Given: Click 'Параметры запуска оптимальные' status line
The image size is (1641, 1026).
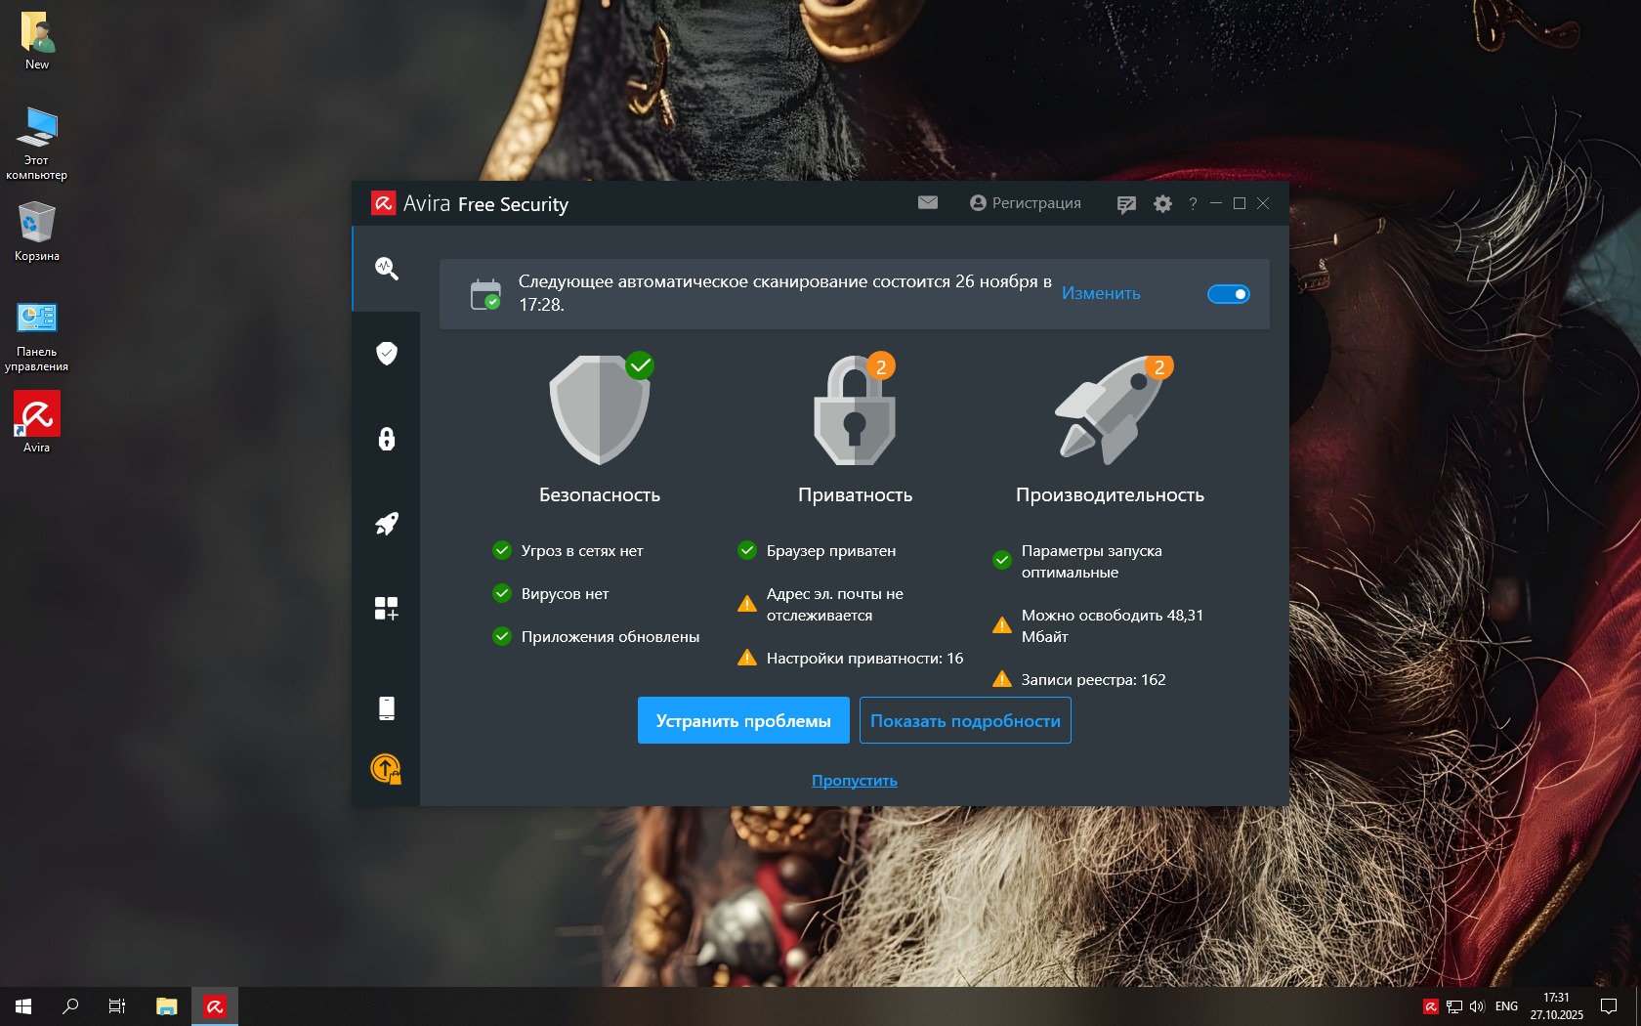Looking at the screenshot, I should pos(1077,562).
